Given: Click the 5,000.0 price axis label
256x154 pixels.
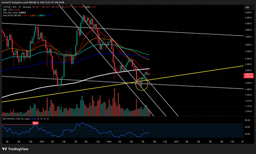Looking at the screenshot, I should coord(248,12).
